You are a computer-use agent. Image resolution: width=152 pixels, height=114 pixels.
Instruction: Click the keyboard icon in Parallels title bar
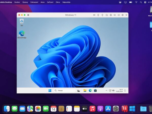click(94, 15)
